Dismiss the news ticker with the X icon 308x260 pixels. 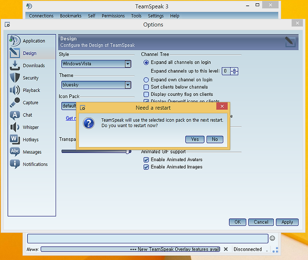pos(226,249)
